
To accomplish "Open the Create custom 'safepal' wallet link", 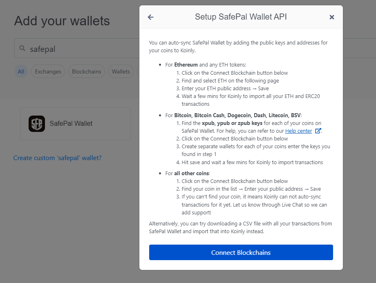I will (x=57, y=158).
